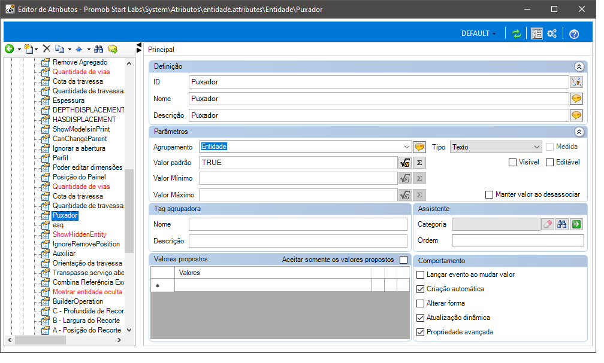Toggle the Editável checkbox

pos(549,162)
